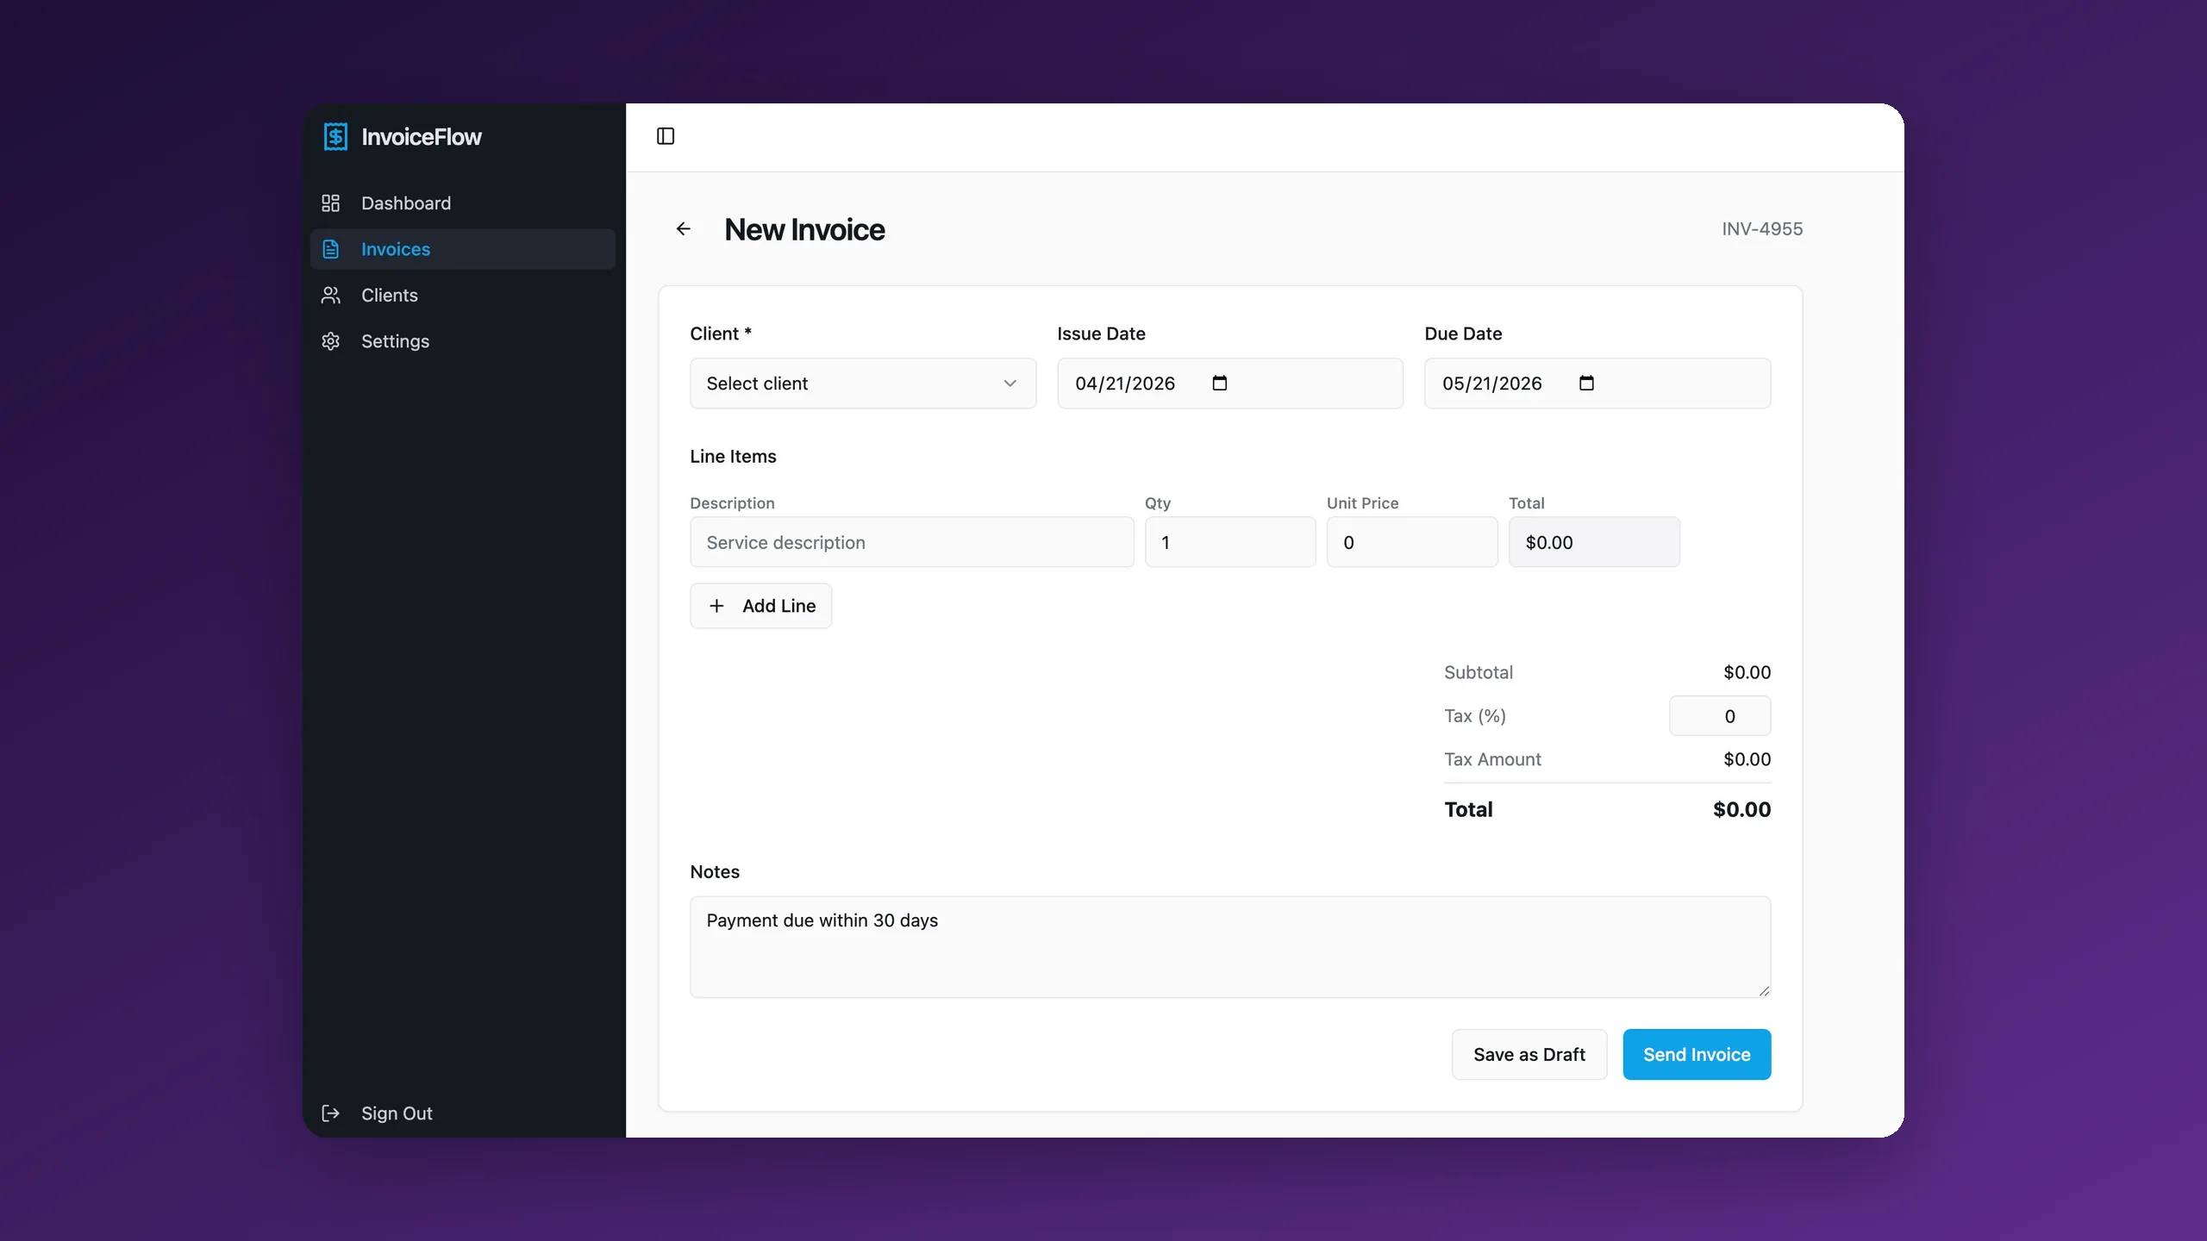Toggle the sidebar with the panel icon
This screenshot has height=1241, width=2207.
[x=665, y=136]
